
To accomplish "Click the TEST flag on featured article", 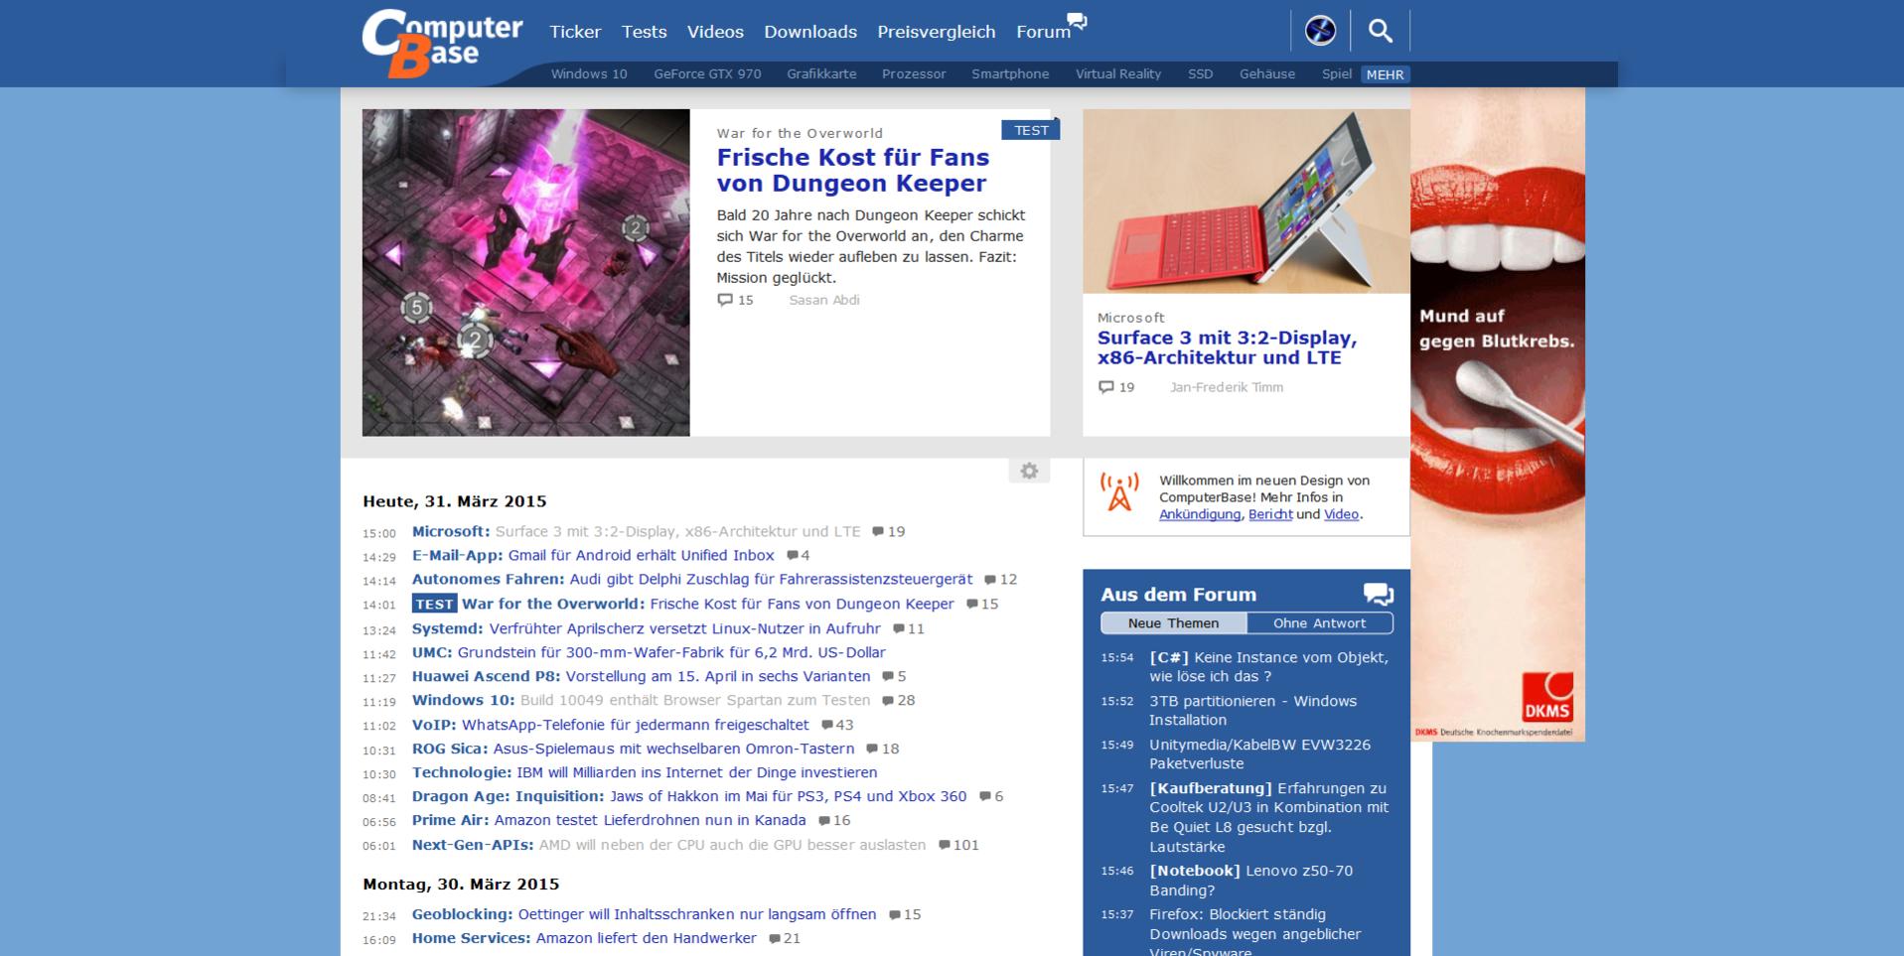I will pyautogui.click(x=1031, y=130).
